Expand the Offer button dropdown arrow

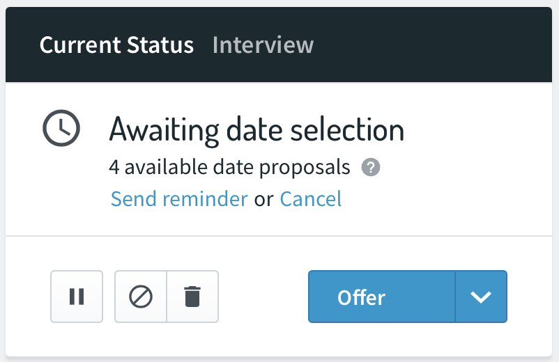click(x=481, y=297)
